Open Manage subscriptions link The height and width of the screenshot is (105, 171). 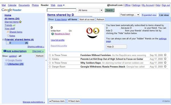(34, 102)
